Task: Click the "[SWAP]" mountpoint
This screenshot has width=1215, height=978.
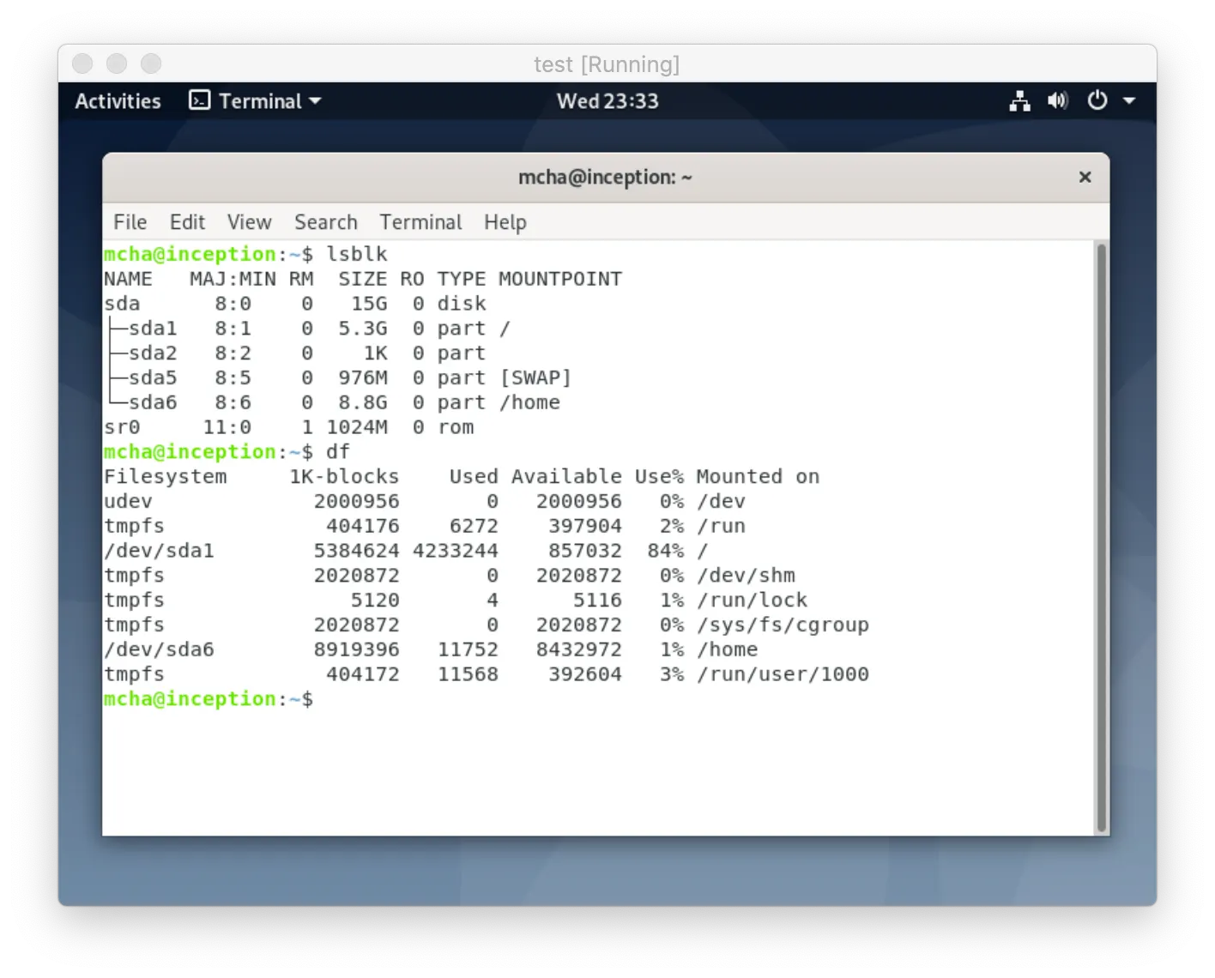Action: (x=535, y=378)
